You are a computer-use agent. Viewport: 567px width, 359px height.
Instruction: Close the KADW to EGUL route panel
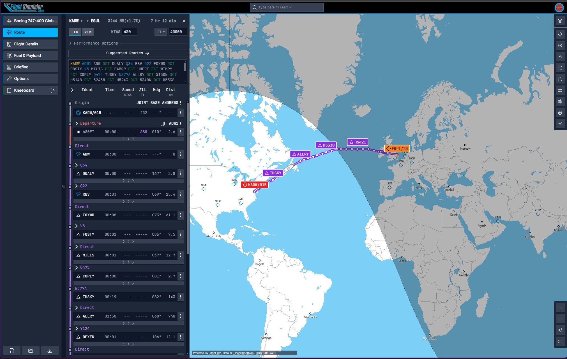click(x=184, y=21)
